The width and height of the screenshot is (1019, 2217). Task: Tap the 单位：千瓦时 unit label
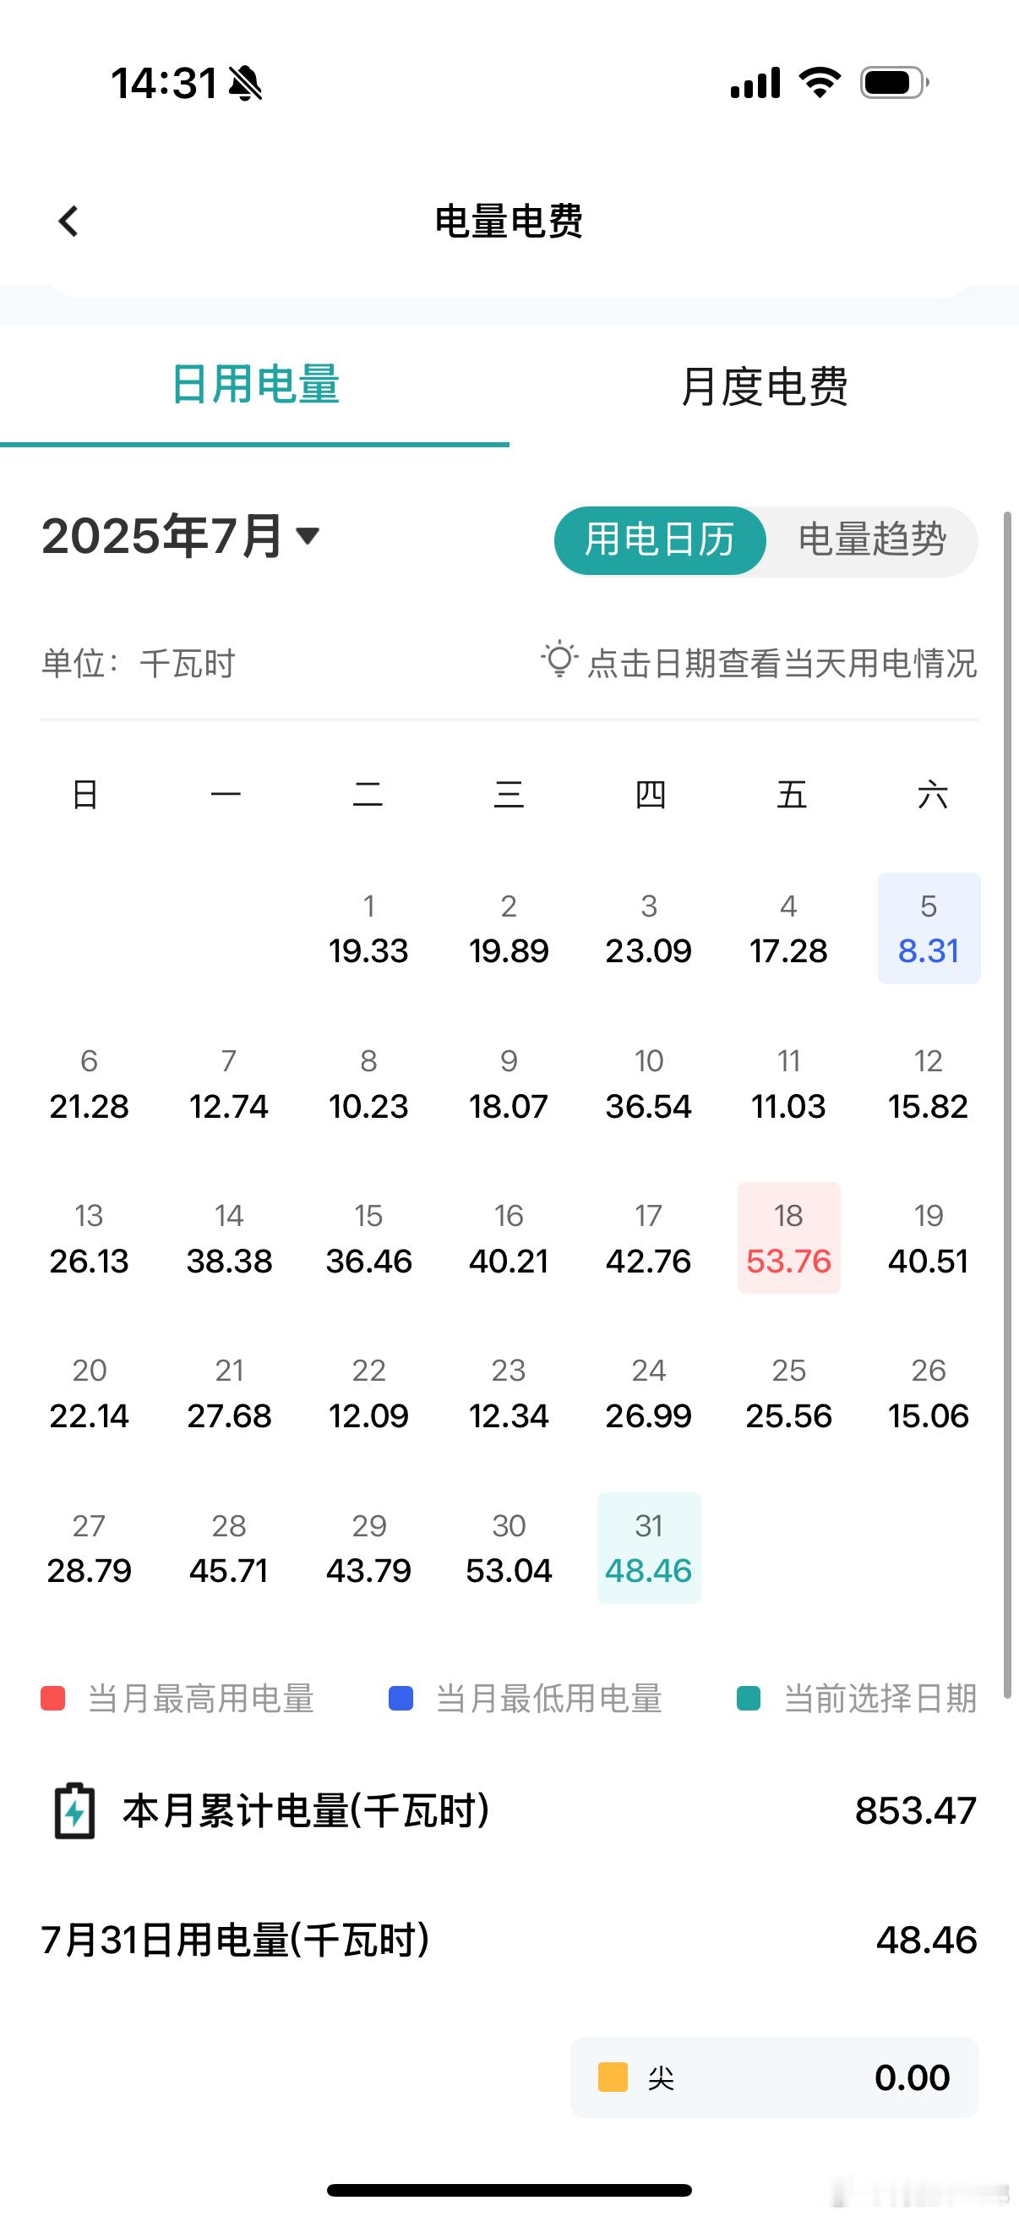139,664
